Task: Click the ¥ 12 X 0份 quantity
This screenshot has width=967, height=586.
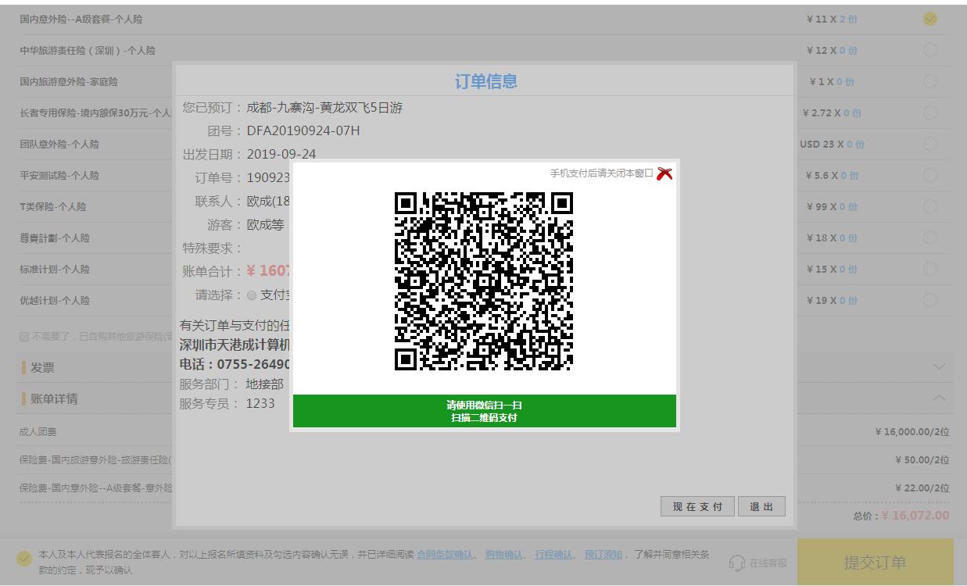Action: pos(832,50)
